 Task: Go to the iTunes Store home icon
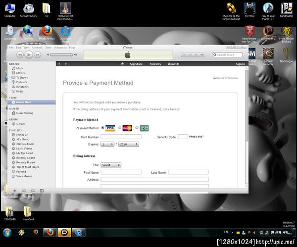[x=122, y=64]
